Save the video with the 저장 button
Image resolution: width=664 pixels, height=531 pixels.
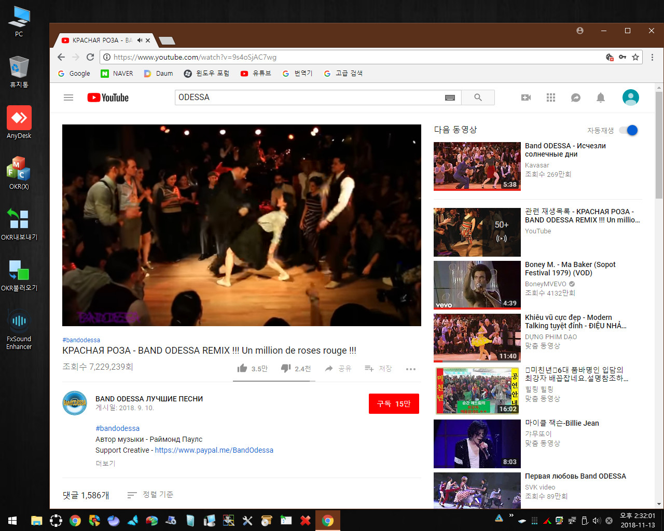click(x=378, y=369)
